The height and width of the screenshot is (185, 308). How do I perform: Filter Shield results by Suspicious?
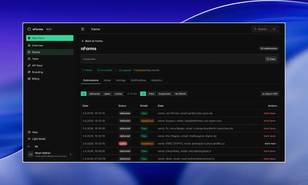[165, 94]
